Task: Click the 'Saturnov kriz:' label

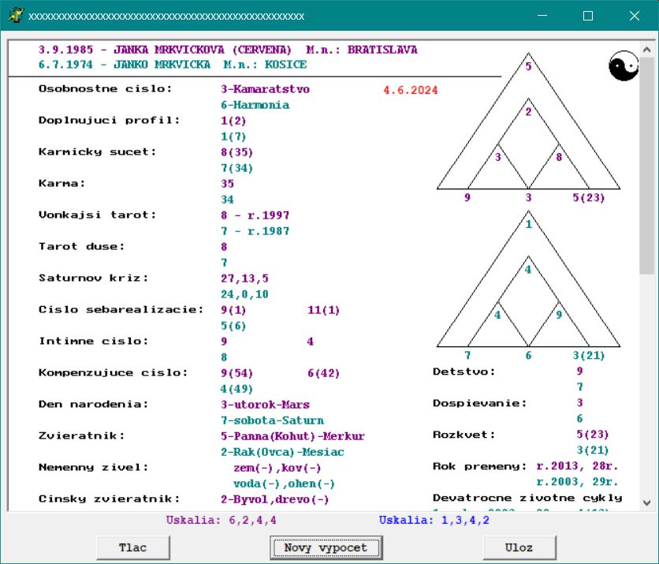Action: [x=93, y=278]
